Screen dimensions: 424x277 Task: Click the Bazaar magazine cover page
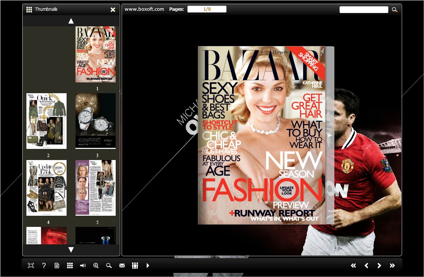coord(261,135)
